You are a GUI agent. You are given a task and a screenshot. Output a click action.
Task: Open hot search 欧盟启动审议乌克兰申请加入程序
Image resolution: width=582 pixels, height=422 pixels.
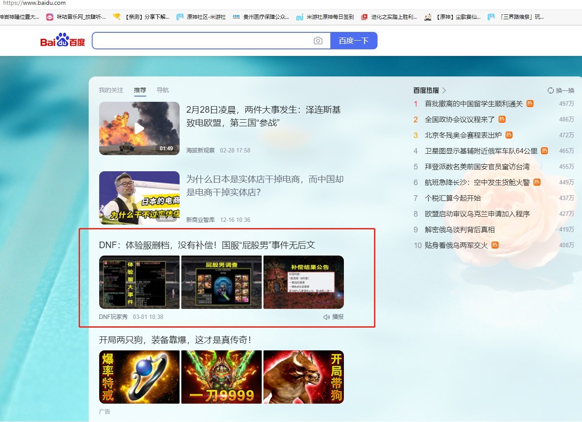[x=477, y=214]
